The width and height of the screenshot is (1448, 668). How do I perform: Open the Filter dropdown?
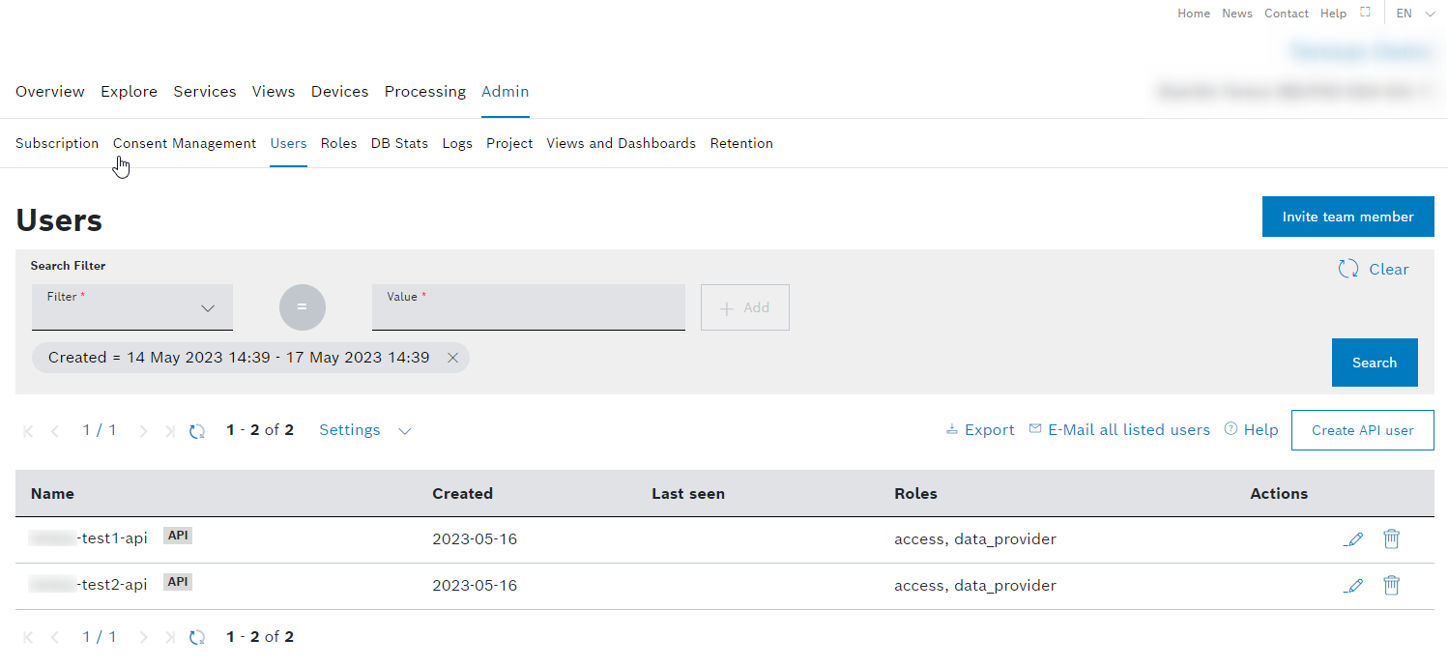click(x=132, y=307)
